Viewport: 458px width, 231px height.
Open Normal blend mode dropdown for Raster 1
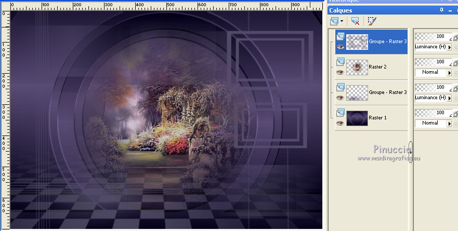433,123
